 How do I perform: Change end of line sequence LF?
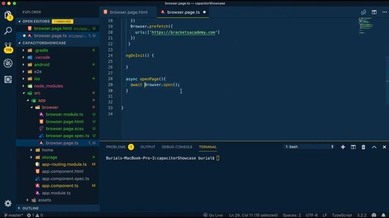click(x=325, y=216)
